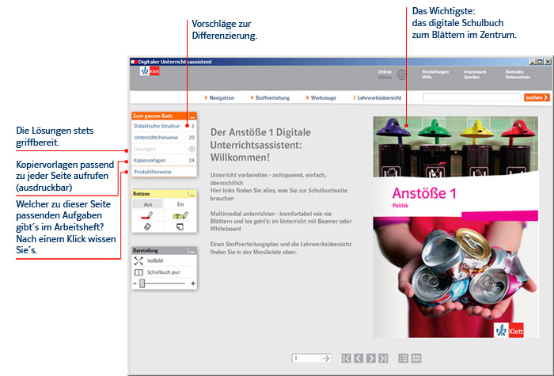This screenshot has height=376, width=554.
Task: Click the Darstellung panel title
Action: click(x=145, y=251)
